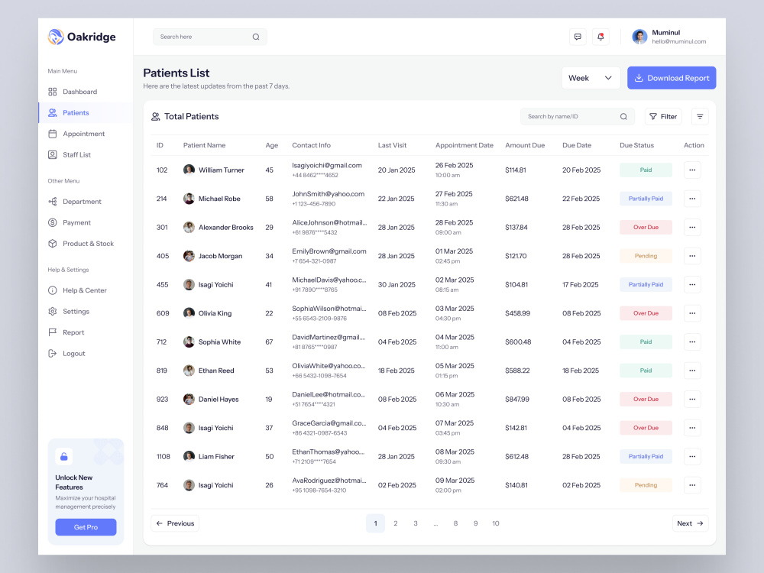Open actions menu for Olivia King
Screen dimensions: 764x573
(x=692, y=313)
